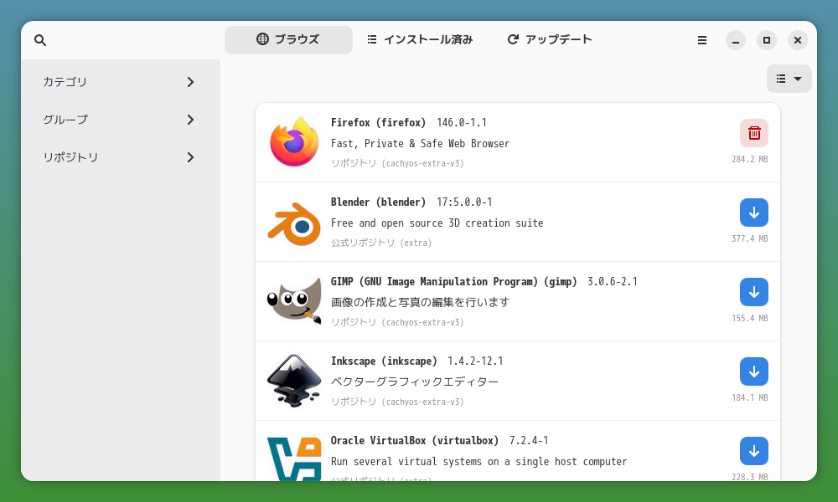The width and height of the screenshot is (838, 502).
Task: Select the ブラウズ tab
Action: (x=288, y=38)
